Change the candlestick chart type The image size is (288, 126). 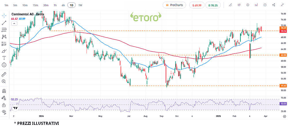tap(239, 5)
